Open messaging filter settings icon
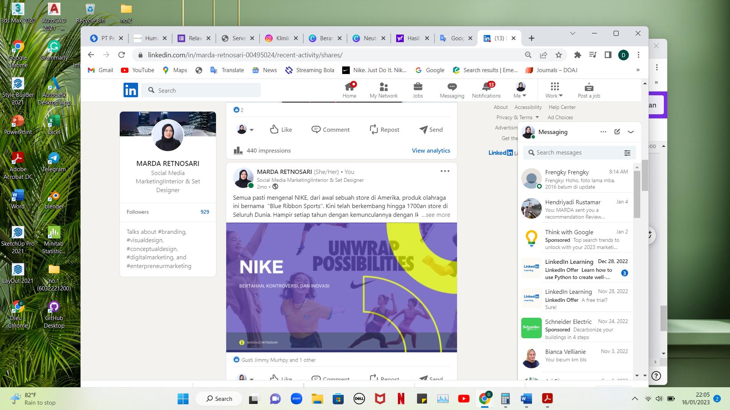Screen dimensions: 730x410 point(627,153)
